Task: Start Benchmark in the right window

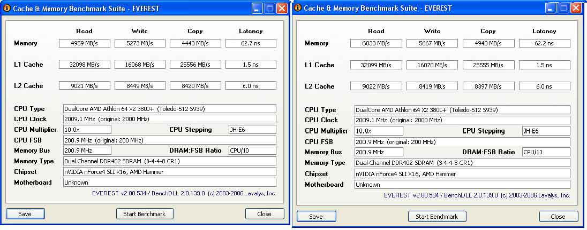Action: [437, 216]
